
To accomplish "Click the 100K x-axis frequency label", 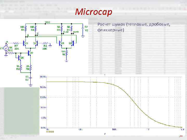I will pos(114,129).
